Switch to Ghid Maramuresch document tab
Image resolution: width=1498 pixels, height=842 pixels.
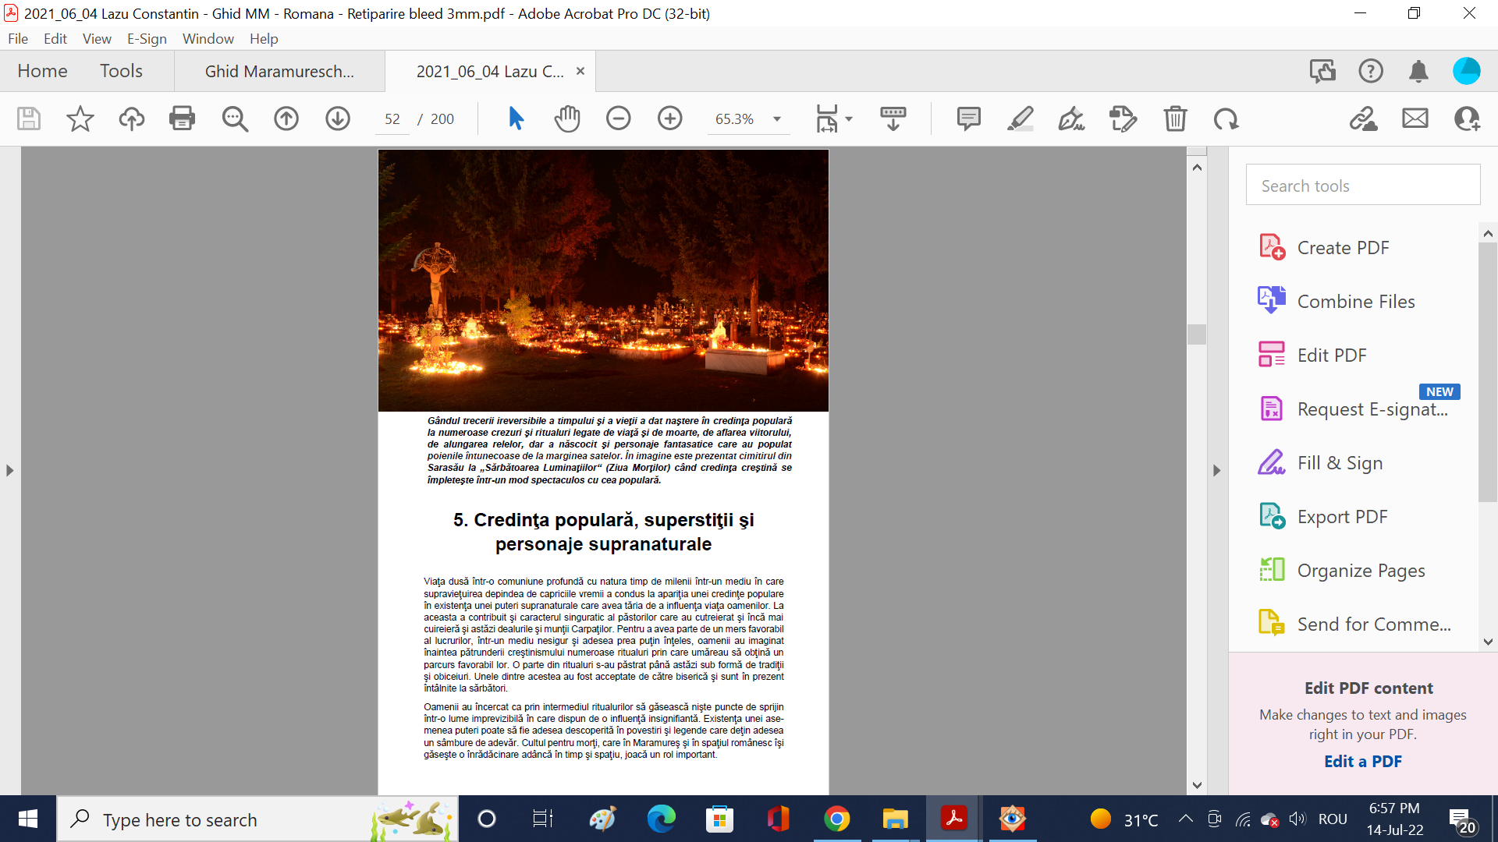[279, 71]
